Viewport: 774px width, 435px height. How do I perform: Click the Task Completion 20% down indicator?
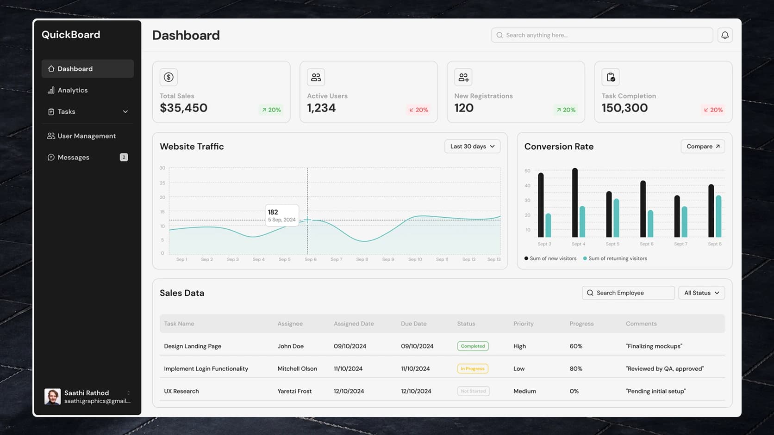pos(713,110)
